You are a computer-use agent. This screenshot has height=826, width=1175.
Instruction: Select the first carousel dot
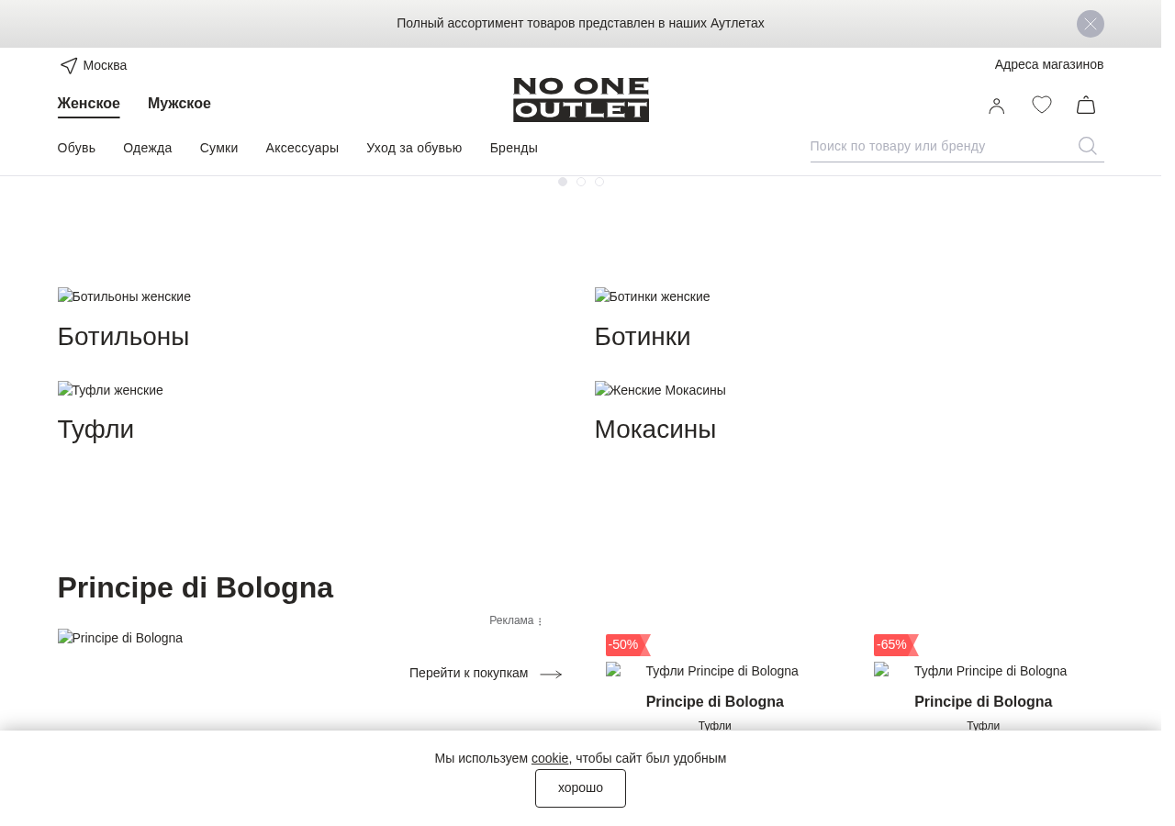point(563,182)
